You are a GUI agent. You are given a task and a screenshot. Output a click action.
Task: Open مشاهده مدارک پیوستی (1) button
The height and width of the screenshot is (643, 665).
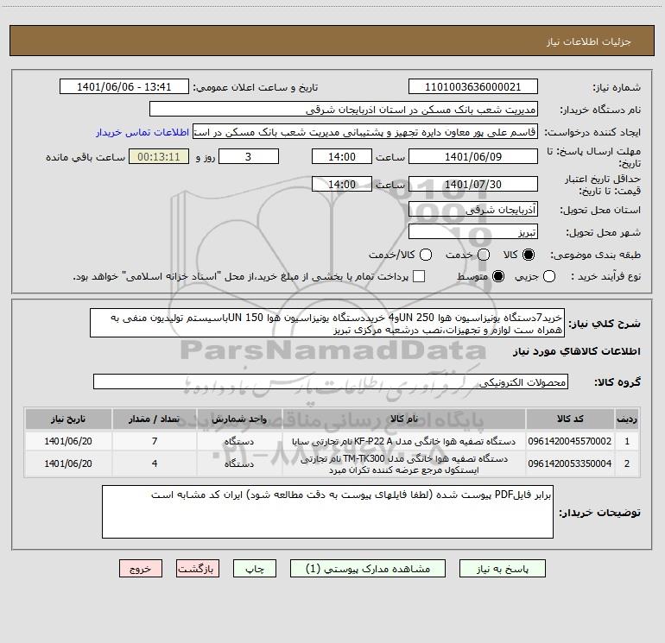pos(368,569)
